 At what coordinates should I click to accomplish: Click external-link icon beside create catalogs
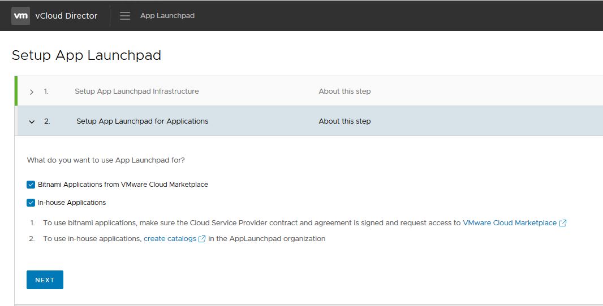coord(202,239)
